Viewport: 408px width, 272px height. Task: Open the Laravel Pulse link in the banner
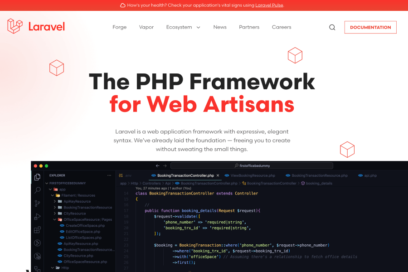coord(269,5)
